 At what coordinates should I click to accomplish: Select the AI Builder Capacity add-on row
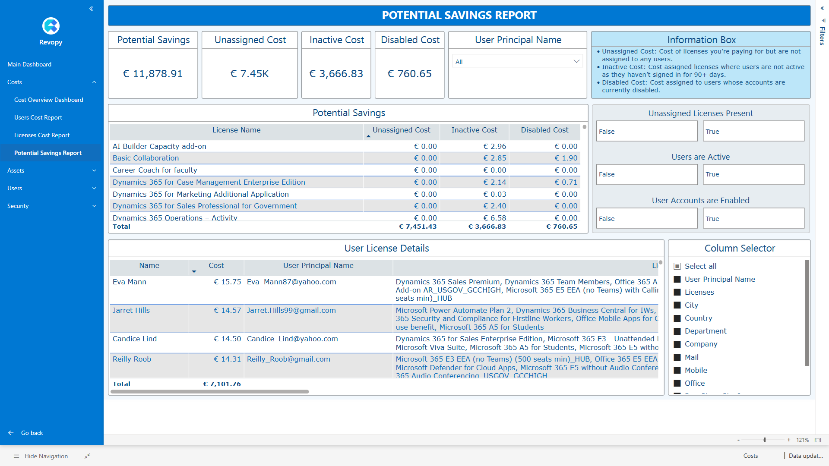coord(345,146)
